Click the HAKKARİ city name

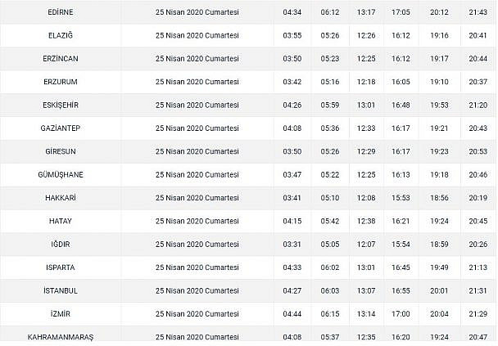61,198
